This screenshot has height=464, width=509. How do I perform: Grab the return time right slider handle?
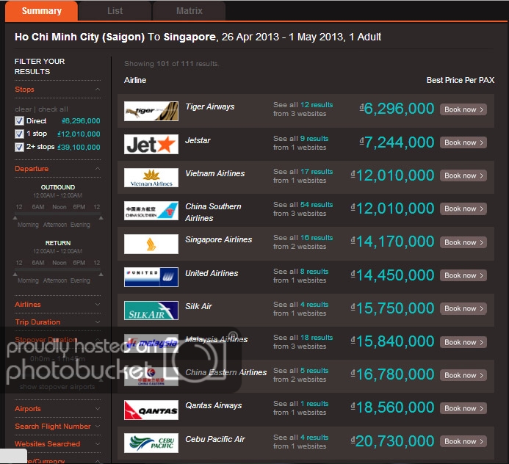(101, 274)
